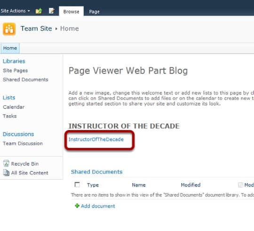
Task: Sort by the Name column header
Action: [x=139, y=185]
